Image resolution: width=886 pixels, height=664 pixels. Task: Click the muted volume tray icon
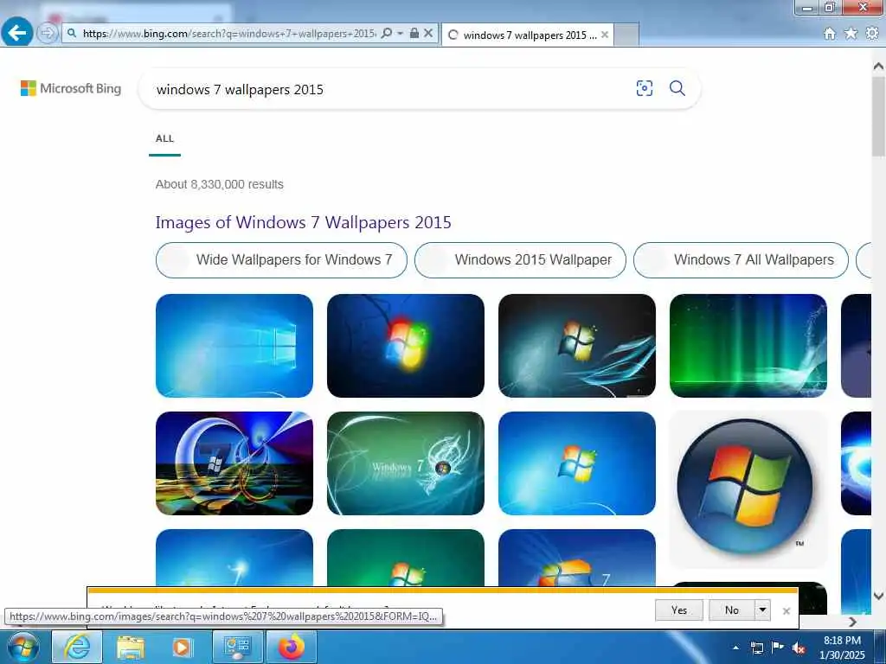(799, 648)
